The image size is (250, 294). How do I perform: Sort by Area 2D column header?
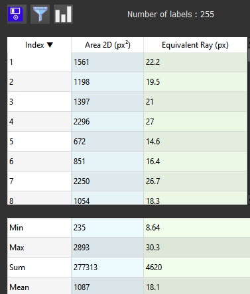(x=107, y=45)
